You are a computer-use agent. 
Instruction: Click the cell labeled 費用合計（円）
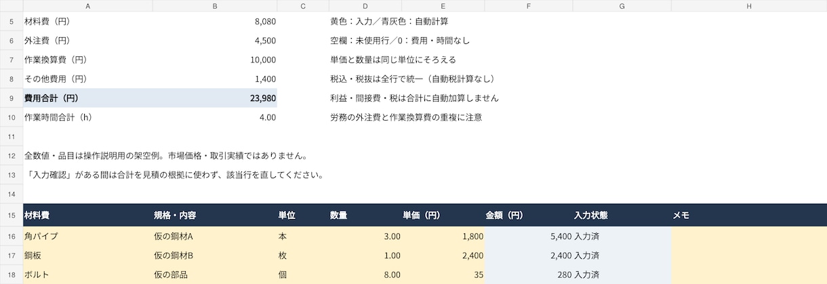click(88, 98)
